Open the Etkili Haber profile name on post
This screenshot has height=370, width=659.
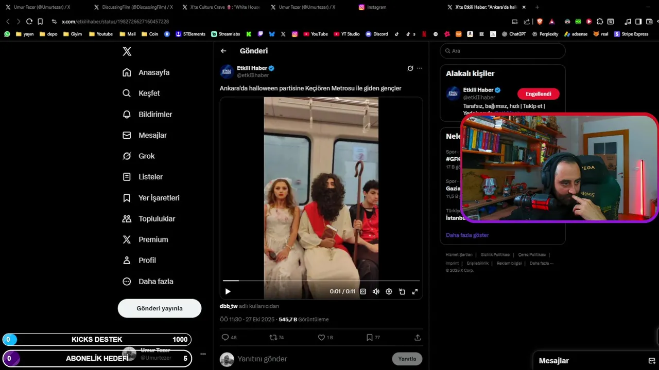coord(252,68)
